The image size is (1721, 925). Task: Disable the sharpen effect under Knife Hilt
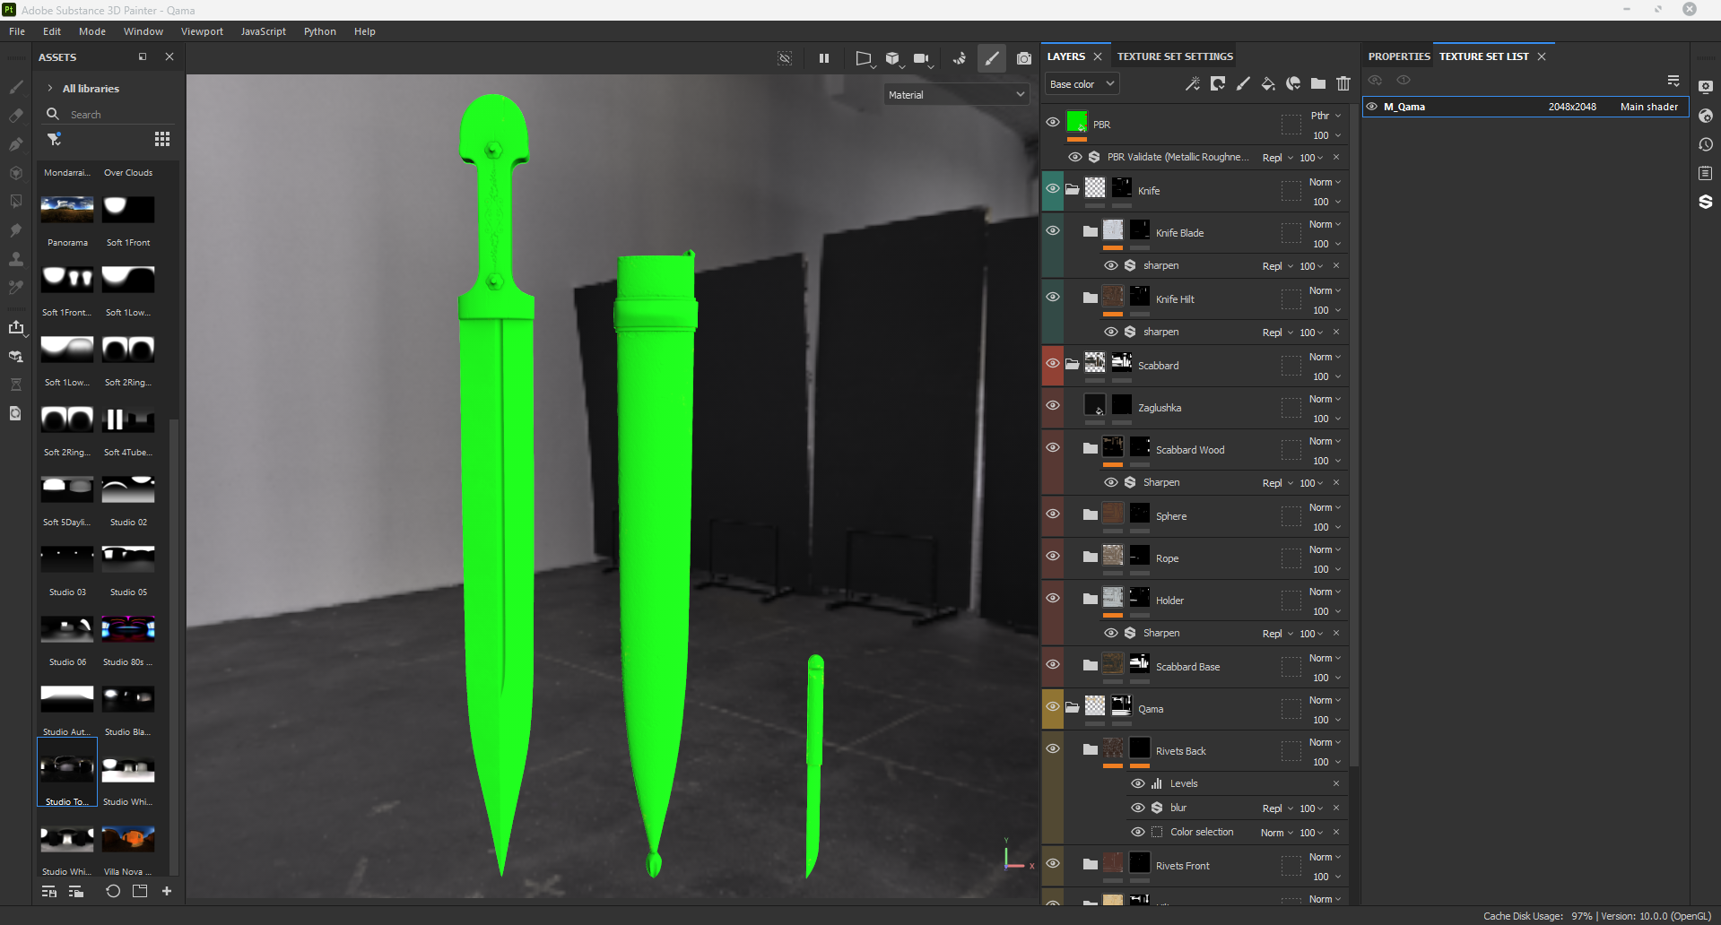(1110, 332)
